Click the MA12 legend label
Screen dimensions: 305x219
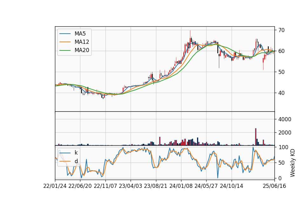(82, 42)
